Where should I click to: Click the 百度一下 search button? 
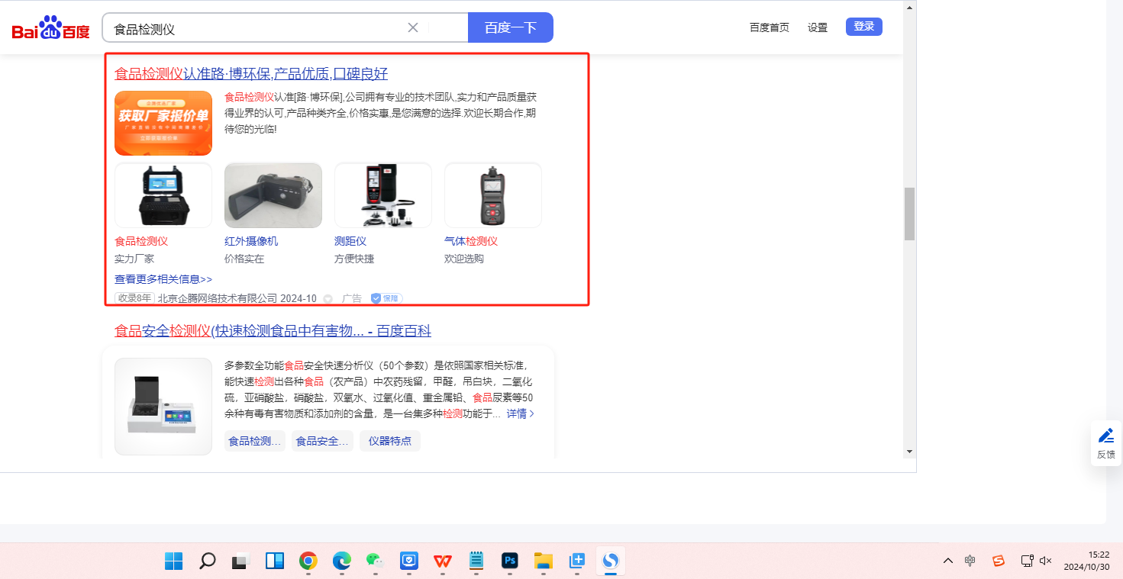(x=511, y=27)
